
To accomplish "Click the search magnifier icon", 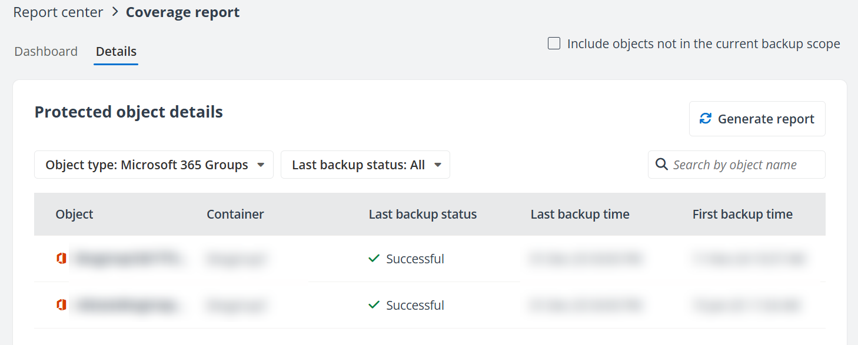I will tap(661, 164).
